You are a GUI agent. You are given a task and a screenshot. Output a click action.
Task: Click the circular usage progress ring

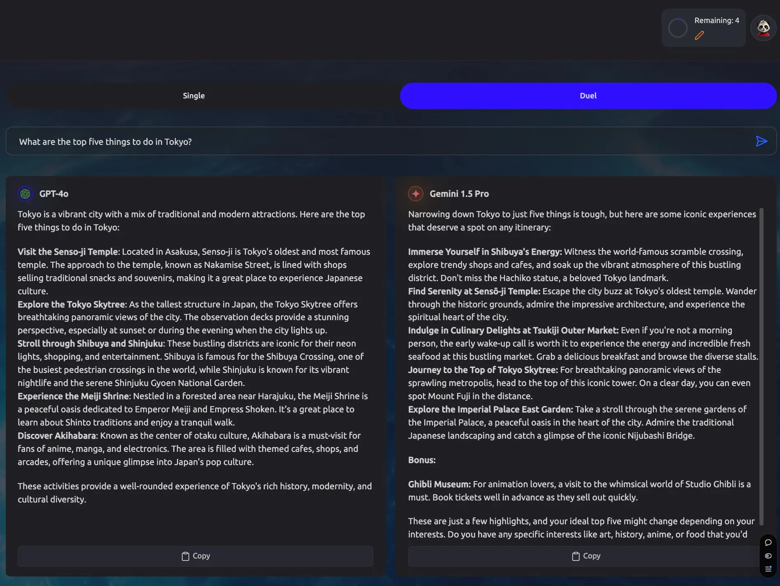tap(678, 28)
